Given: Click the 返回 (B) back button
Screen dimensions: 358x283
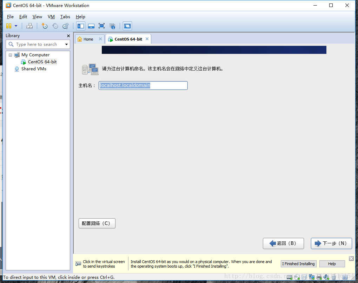Looking at the screenshot, I should coord(283,243).
